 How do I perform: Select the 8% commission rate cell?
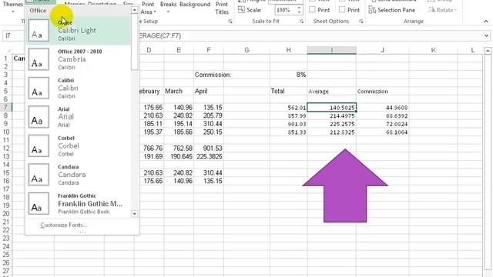pyautogui.click(x=288, y=75)
